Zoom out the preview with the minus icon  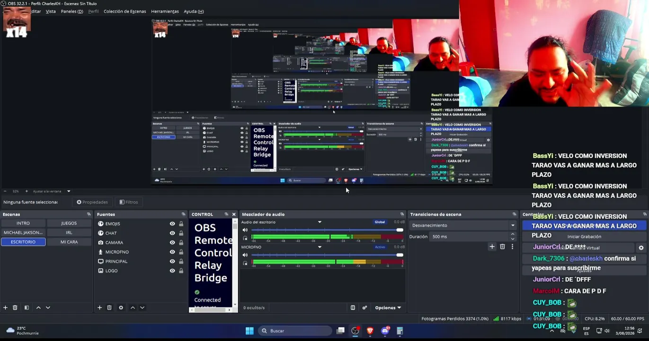5,191
